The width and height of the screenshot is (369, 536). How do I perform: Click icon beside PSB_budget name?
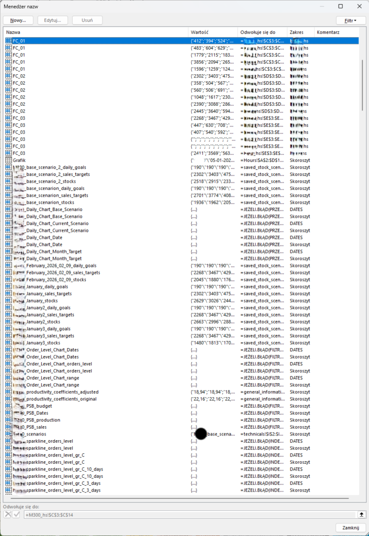[8, 406]
